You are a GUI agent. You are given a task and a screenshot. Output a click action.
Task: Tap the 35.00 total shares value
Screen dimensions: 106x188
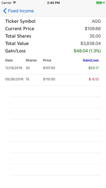(95, 36)
